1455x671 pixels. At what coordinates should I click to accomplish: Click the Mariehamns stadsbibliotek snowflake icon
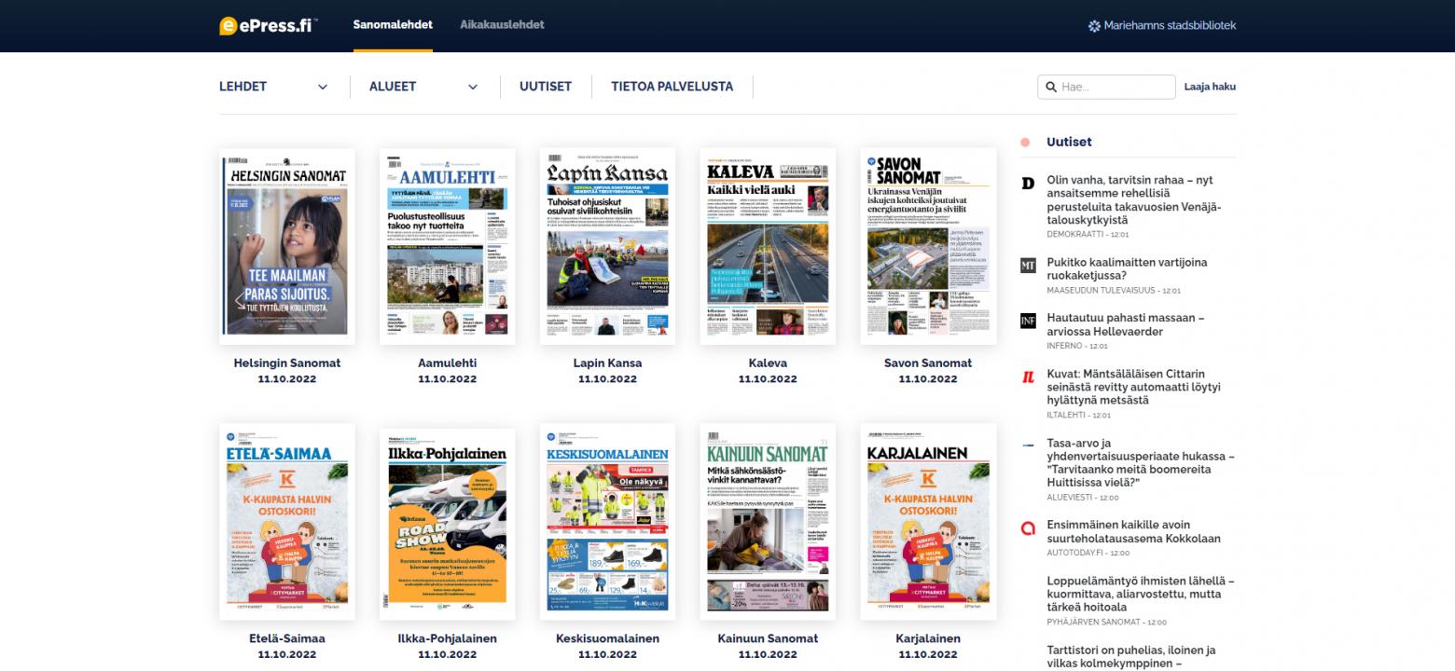[x=1094, y=26]
